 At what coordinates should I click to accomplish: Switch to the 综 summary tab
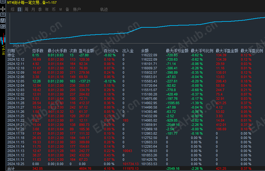click(13, 9)
